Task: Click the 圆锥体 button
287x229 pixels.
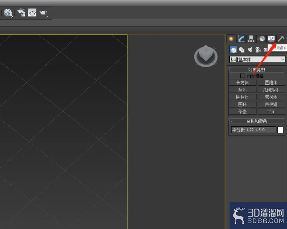Action: 271,83
